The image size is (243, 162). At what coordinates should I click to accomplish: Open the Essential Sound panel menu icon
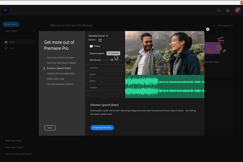click(107, 36)
